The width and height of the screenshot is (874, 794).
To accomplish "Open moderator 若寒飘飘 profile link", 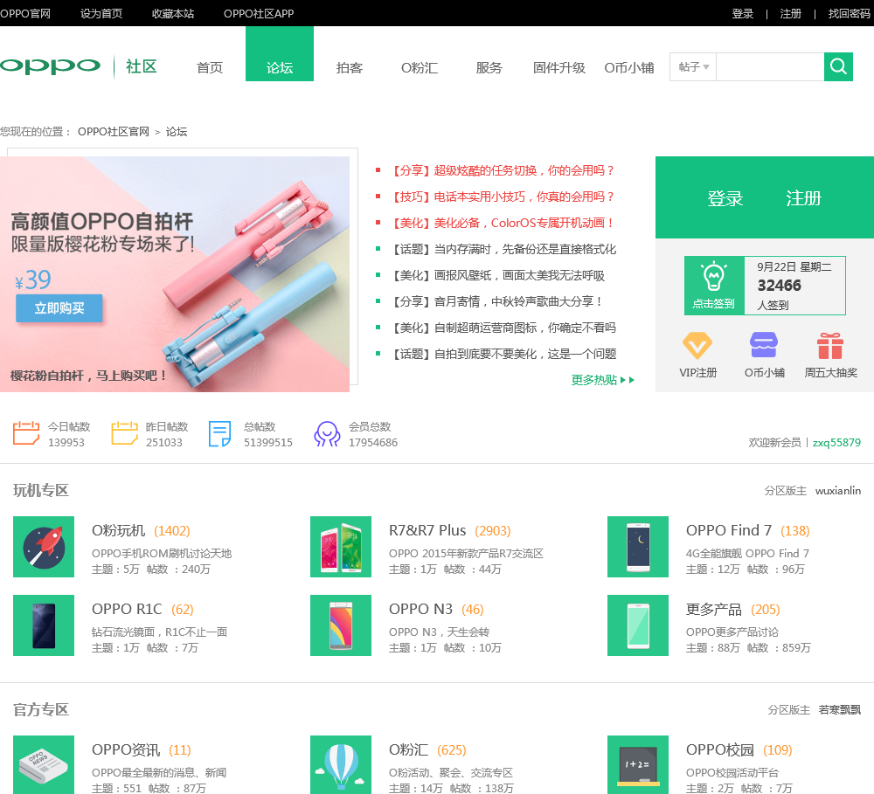I will point(839,710).
